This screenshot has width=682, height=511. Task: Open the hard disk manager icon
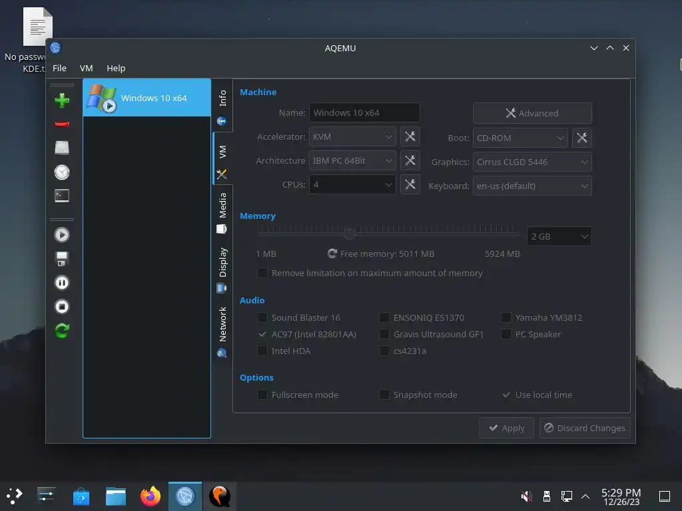pos(62,148)
